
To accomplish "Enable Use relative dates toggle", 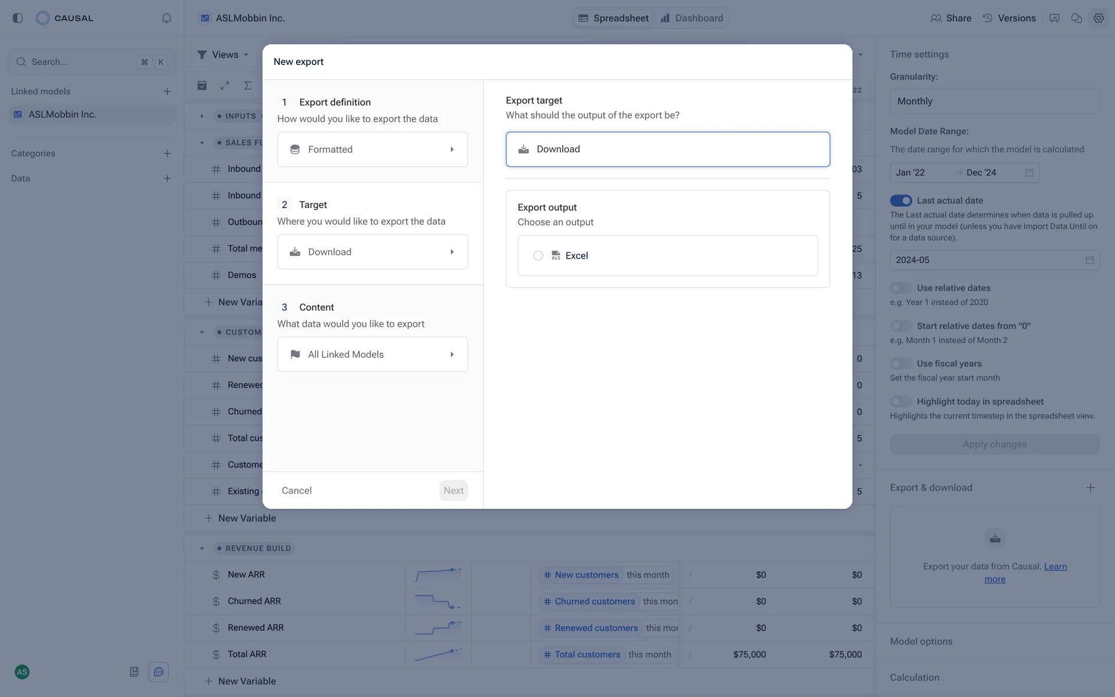I will coord(901,288).
